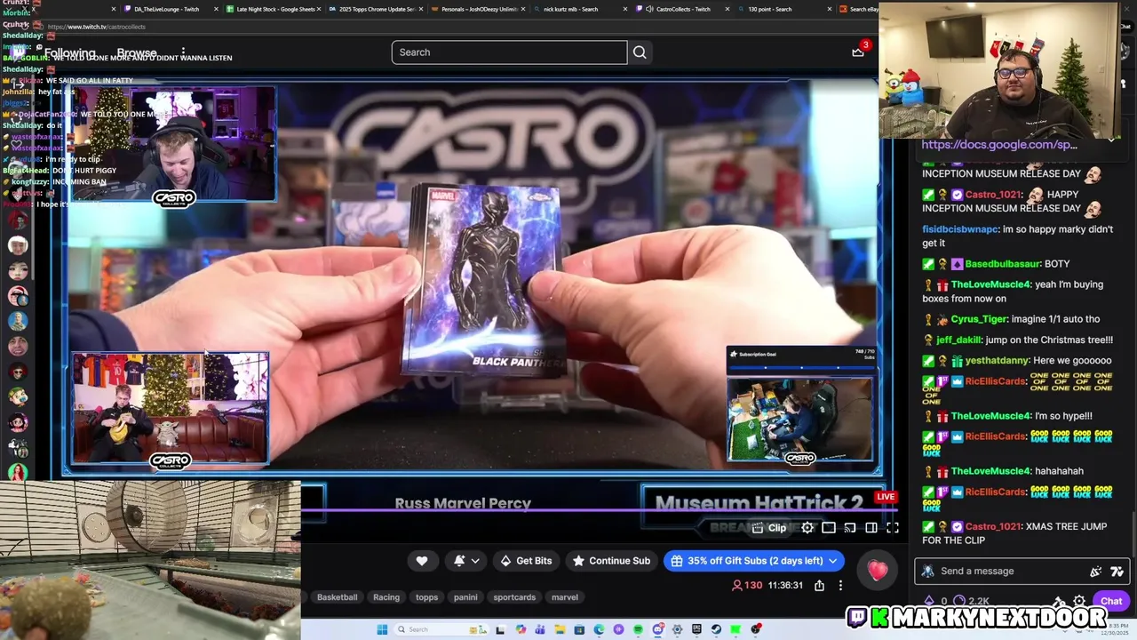Select the Racing tag
The height and width of the screenshot is (640, 1137).
tap(386, 597)
